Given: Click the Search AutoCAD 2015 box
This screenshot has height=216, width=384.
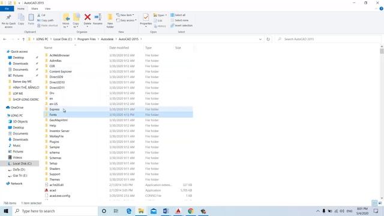Looking at the screenshot, I should pyautogui.click(x=328, y=39).
